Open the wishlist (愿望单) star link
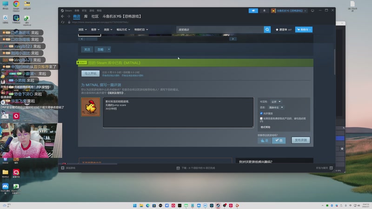Screen dimensions: 372x209 click(284, 30)
